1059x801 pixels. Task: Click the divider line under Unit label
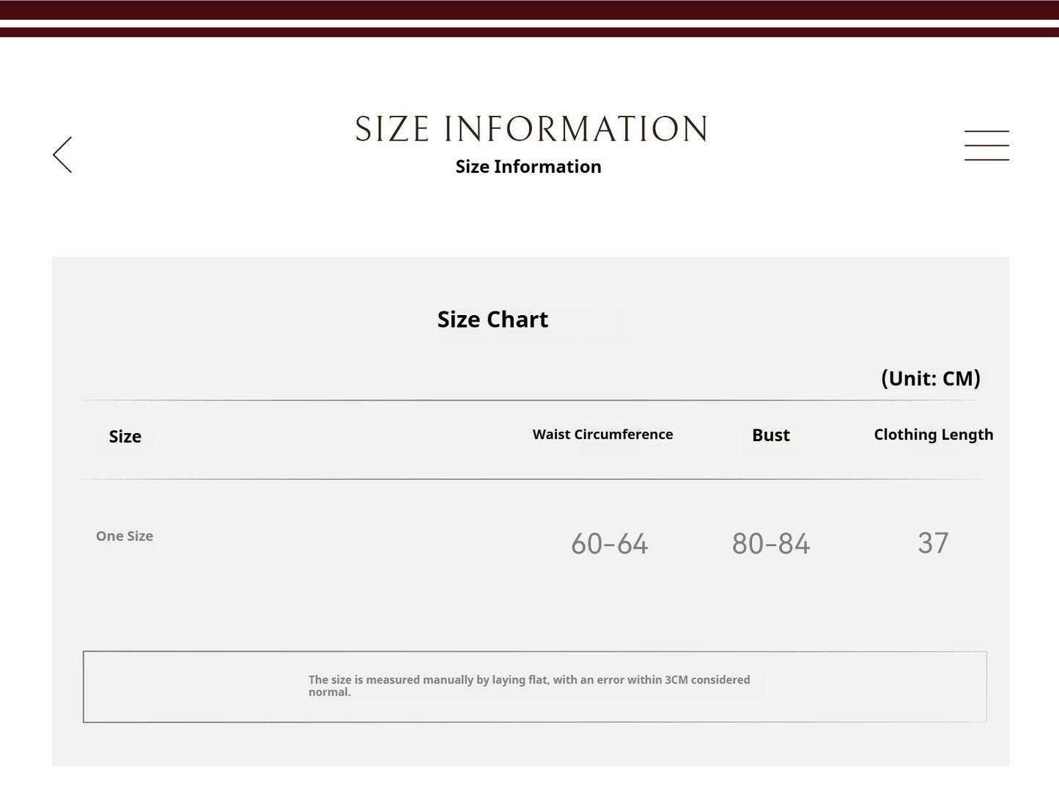pyautogui.click(x=531, y=400)
